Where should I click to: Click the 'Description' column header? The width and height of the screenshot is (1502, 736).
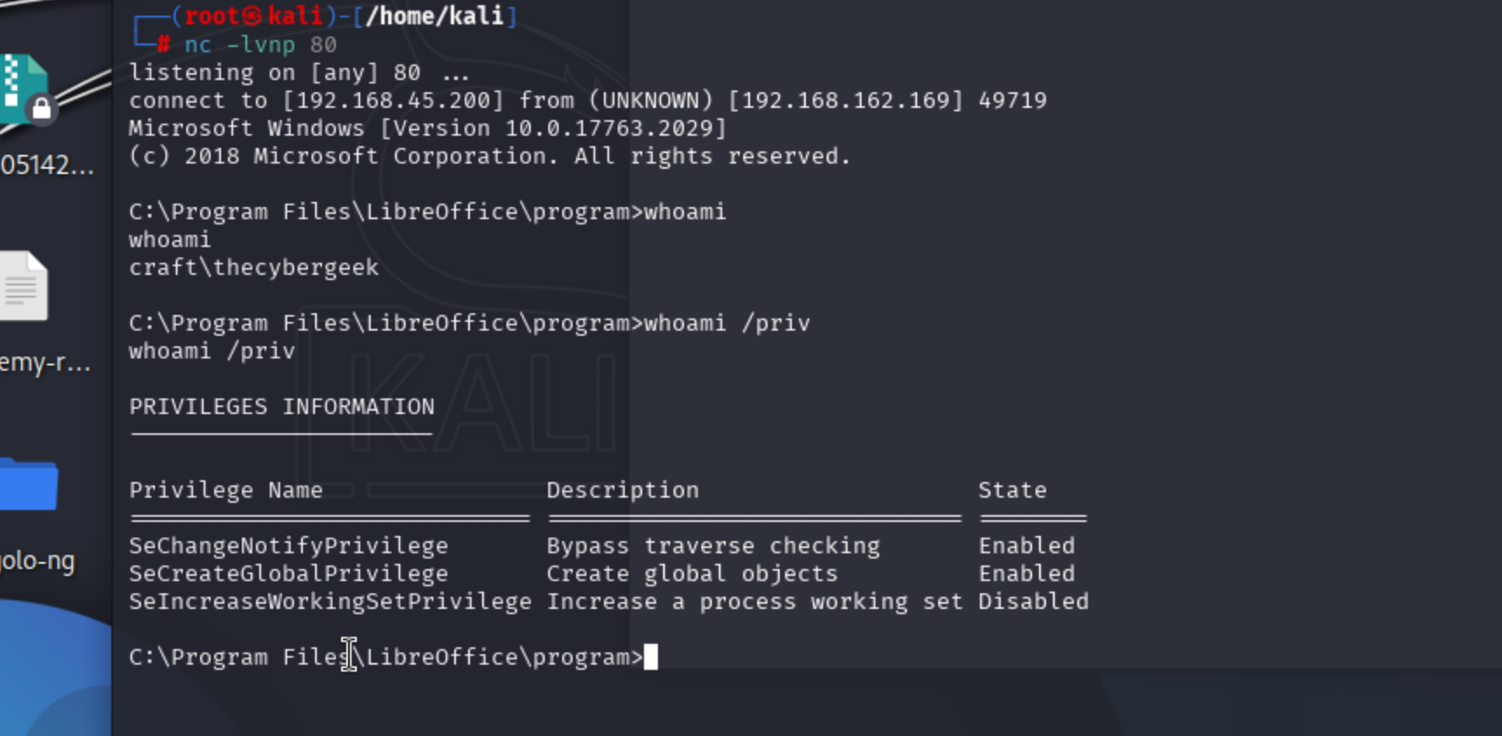pyautogui.click(x=623, y=490)
